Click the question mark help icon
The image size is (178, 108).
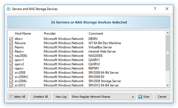tap(155, 9)
